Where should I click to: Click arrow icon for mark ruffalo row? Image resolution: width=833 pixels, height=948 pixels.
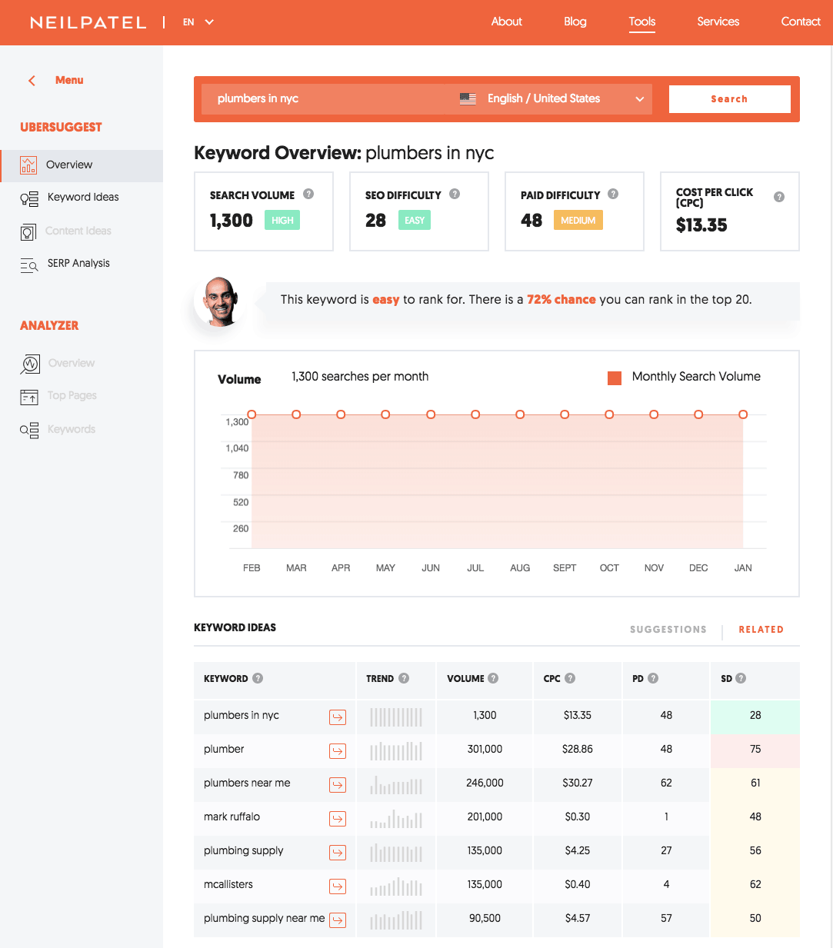[338, 819]
